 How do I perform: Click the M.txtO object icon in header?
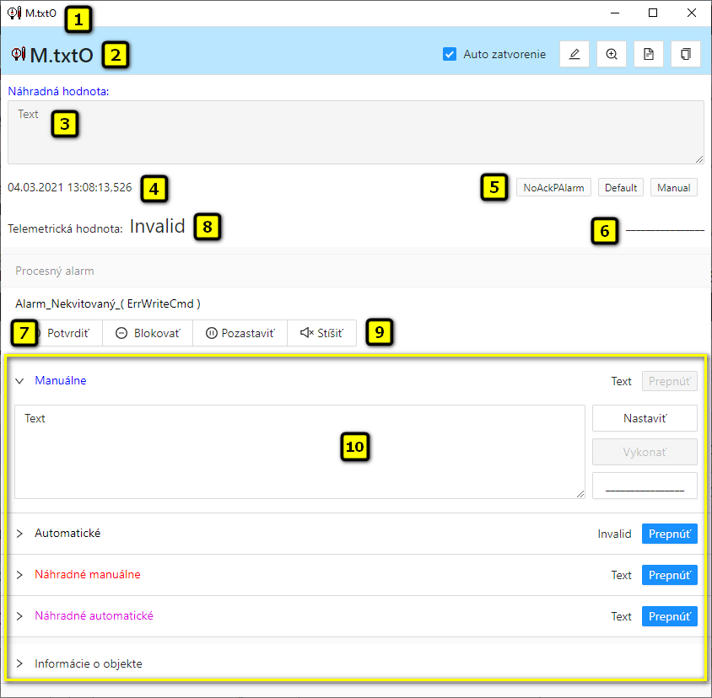[19, 55]
